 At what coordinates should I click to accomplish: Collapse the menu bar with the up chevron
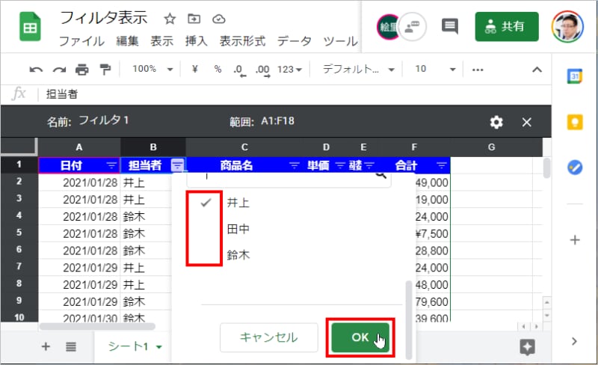(x=537, y=70)
